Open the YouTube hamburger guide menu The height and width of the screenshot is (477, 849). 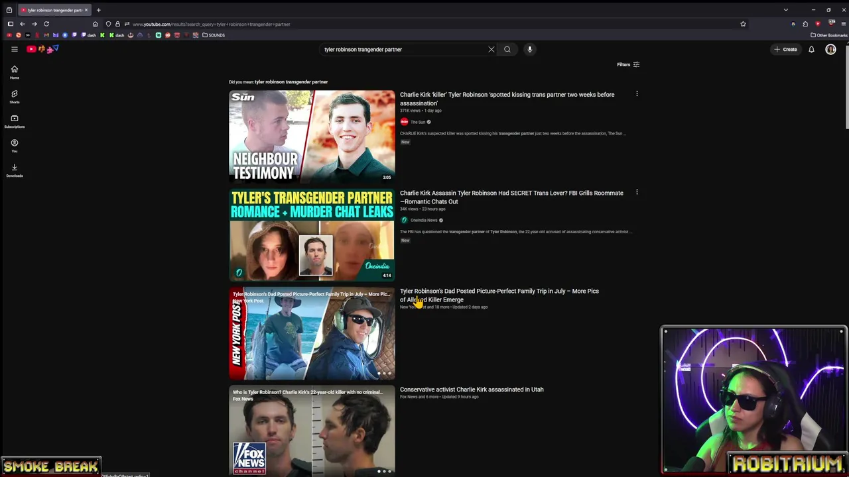(14, 49)
